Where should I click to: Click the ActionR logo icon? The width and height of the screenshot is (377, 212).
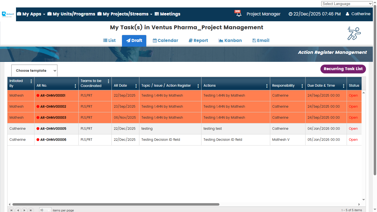point(8,14)
